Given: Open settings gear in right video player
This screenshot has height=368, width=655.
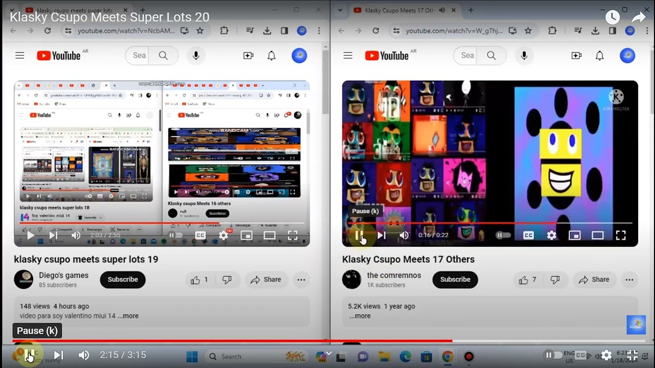Looking at the screenshot, I should point(552,235).
